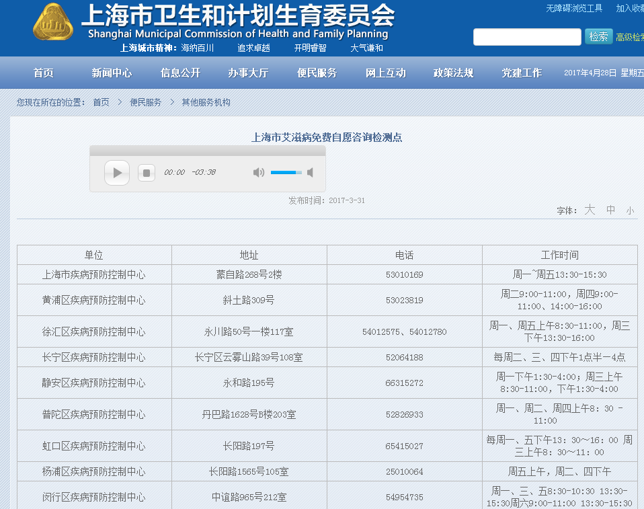
Task: Select 黄浦区疾病预防控制中心 cell
Action: (94, 300)
